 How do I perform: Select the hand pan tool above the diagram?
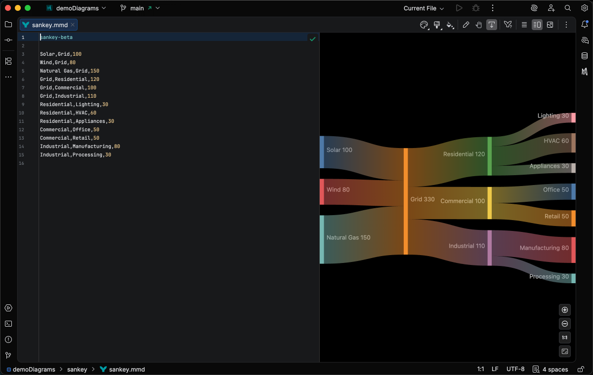(x=478, y=24)
